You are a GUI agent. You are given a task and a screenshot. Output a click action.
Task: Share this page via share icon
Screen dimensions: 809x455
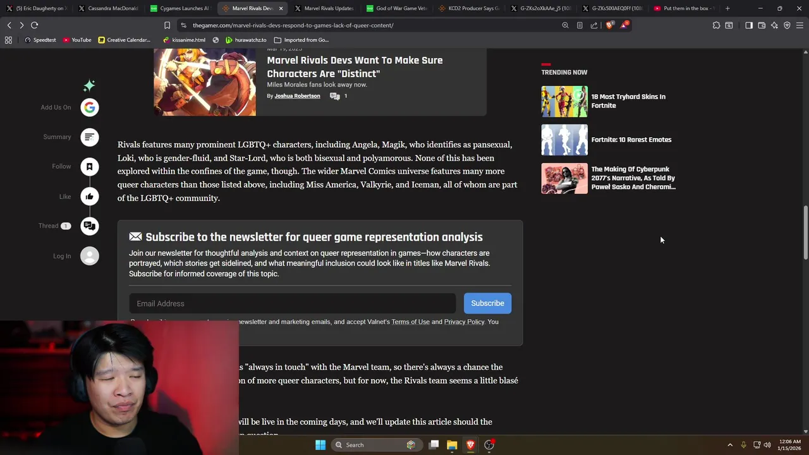594,25
